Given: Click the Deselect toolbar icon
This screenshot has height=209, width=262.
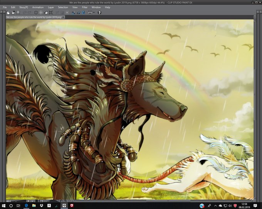Looking at the screenshot, I should 62,13.
